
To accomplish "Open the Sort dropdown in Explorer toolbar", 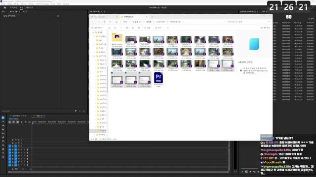I will coord(147,28).
